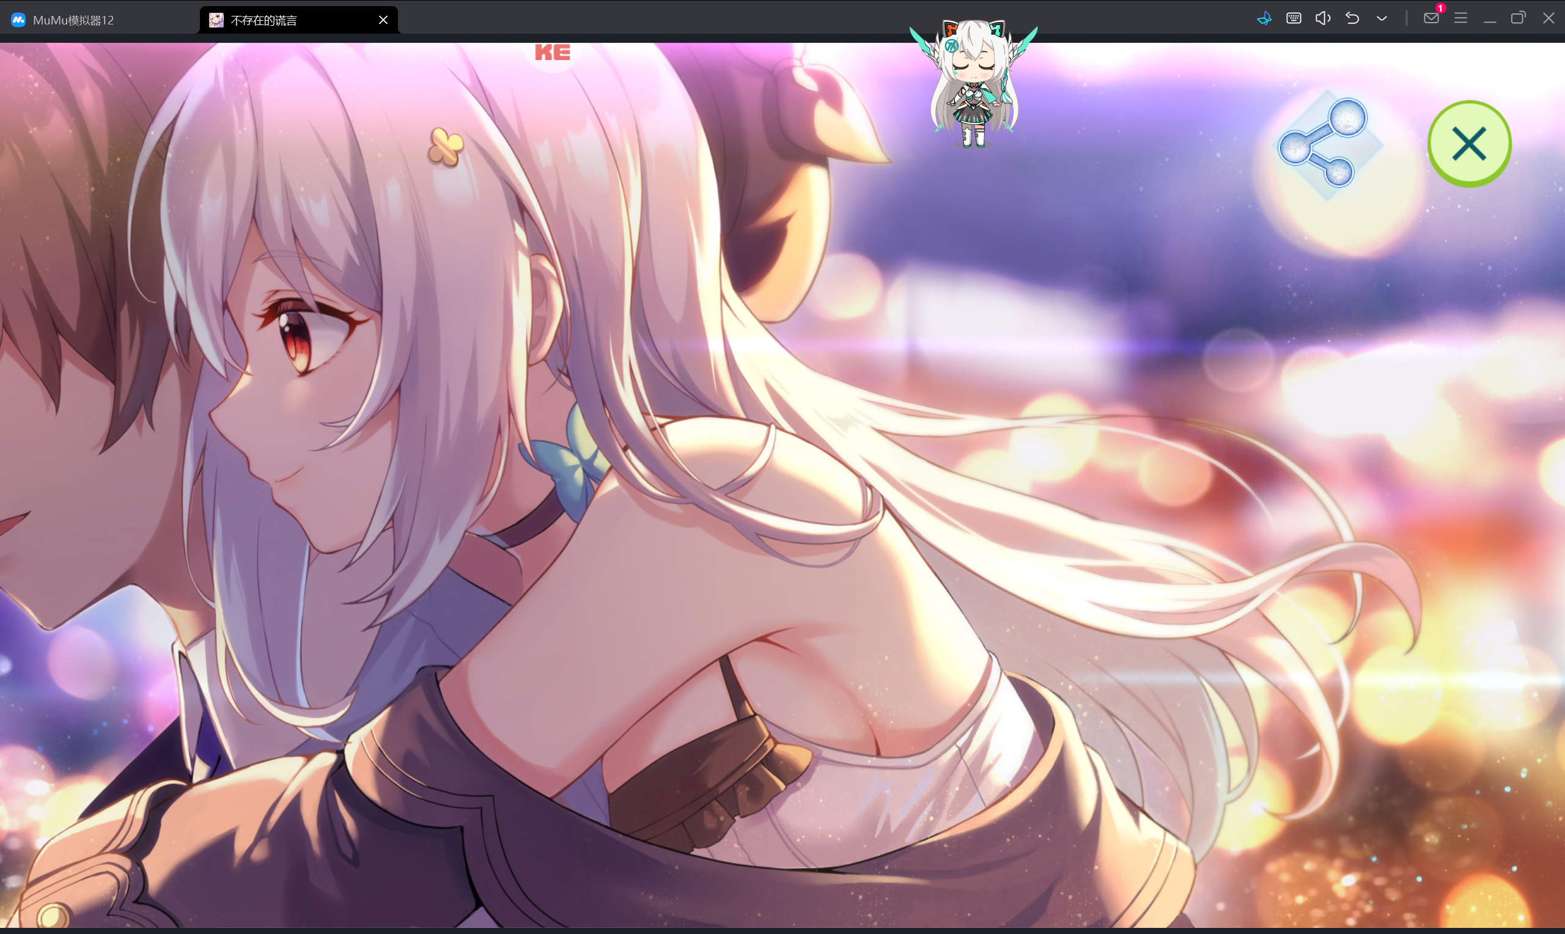Click the chibi mascot floating character
1565x934 pixels.
tap(973, 82)
